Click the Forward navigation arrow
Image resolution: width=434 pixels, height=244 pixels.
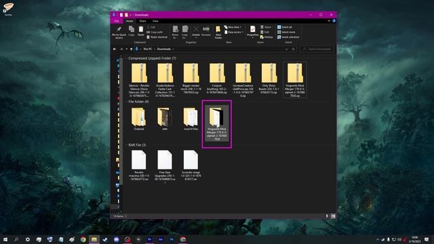point(121,49)
